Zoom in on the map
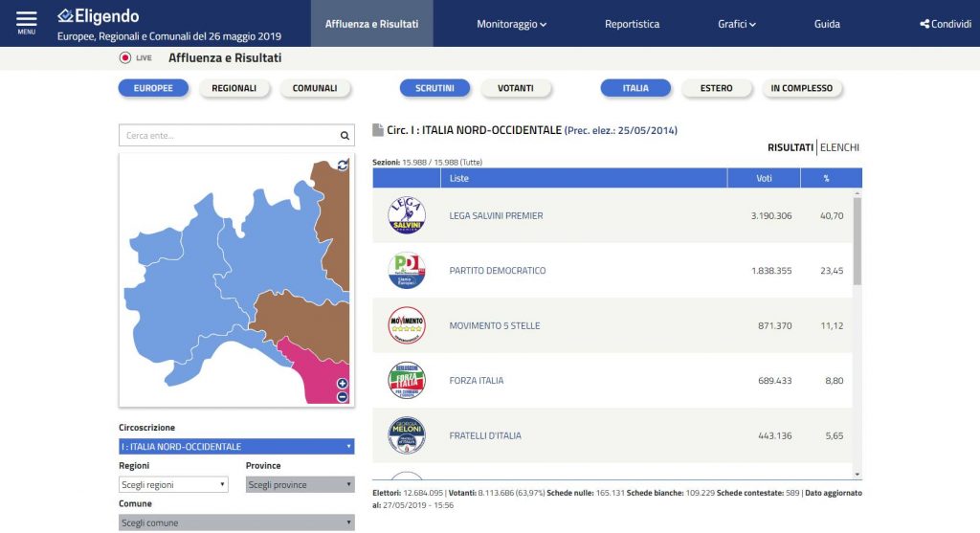Viewport: 980px width, 533px height. click(x=342, y=384)
